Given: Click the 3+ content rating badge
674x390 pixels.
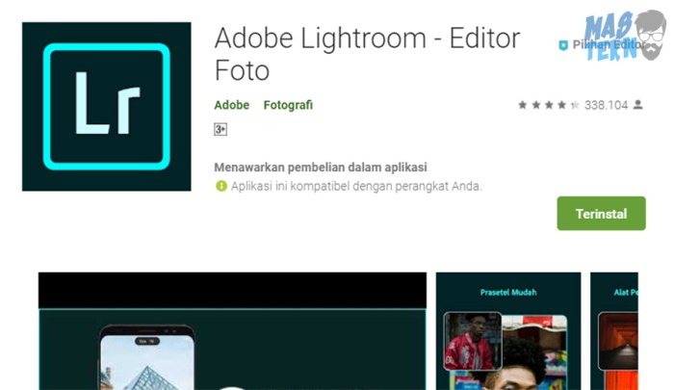Looking at the screenshot, I should [x=220, y=129].
